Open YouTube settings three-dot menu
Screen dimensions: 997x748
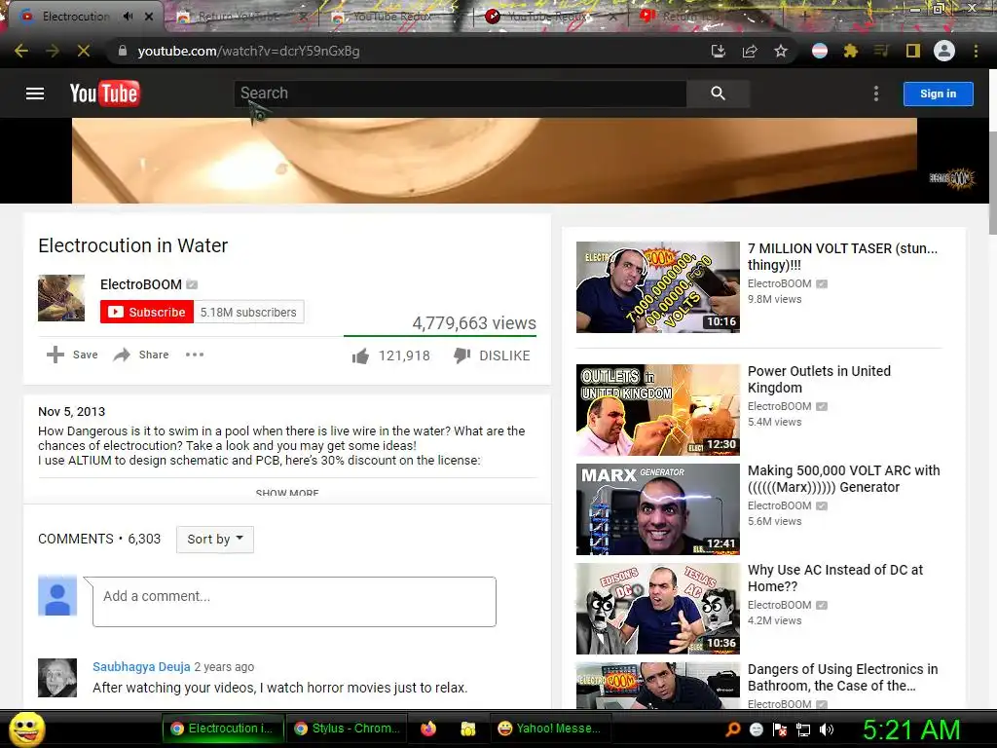click(876, 93)
